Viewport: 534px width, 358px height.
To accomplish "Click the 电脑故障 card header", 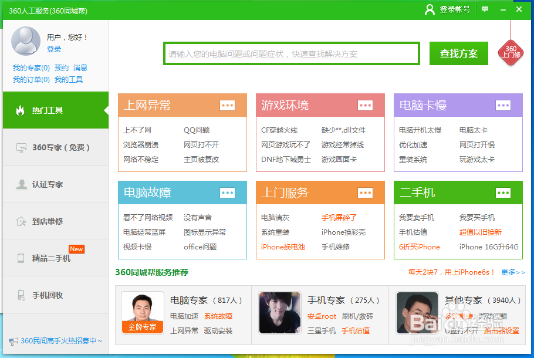I will point(182,193).
